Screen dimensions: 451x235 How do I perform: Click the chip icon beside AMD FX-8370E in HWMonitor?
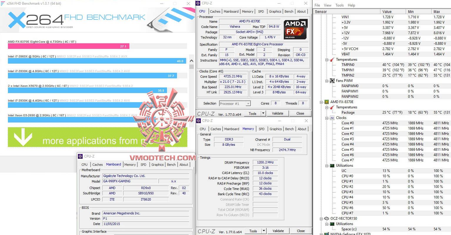(x=326, y=102)
